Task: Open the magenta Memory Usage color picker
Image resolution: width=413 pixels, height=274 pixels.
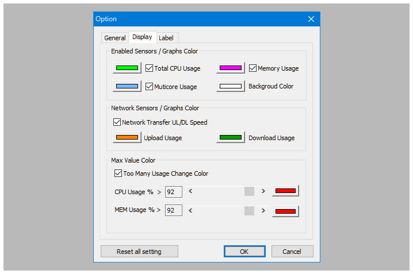Action: click(x=231, y=68)
